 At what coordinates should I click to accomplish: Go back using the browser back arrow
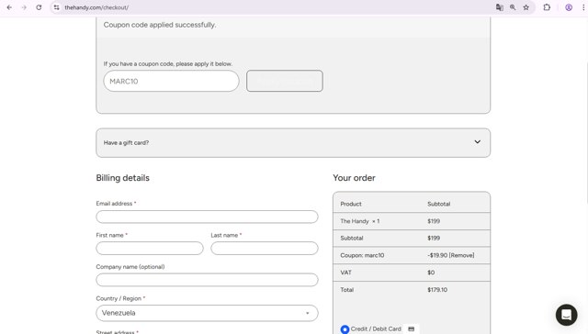coord(9,7)
